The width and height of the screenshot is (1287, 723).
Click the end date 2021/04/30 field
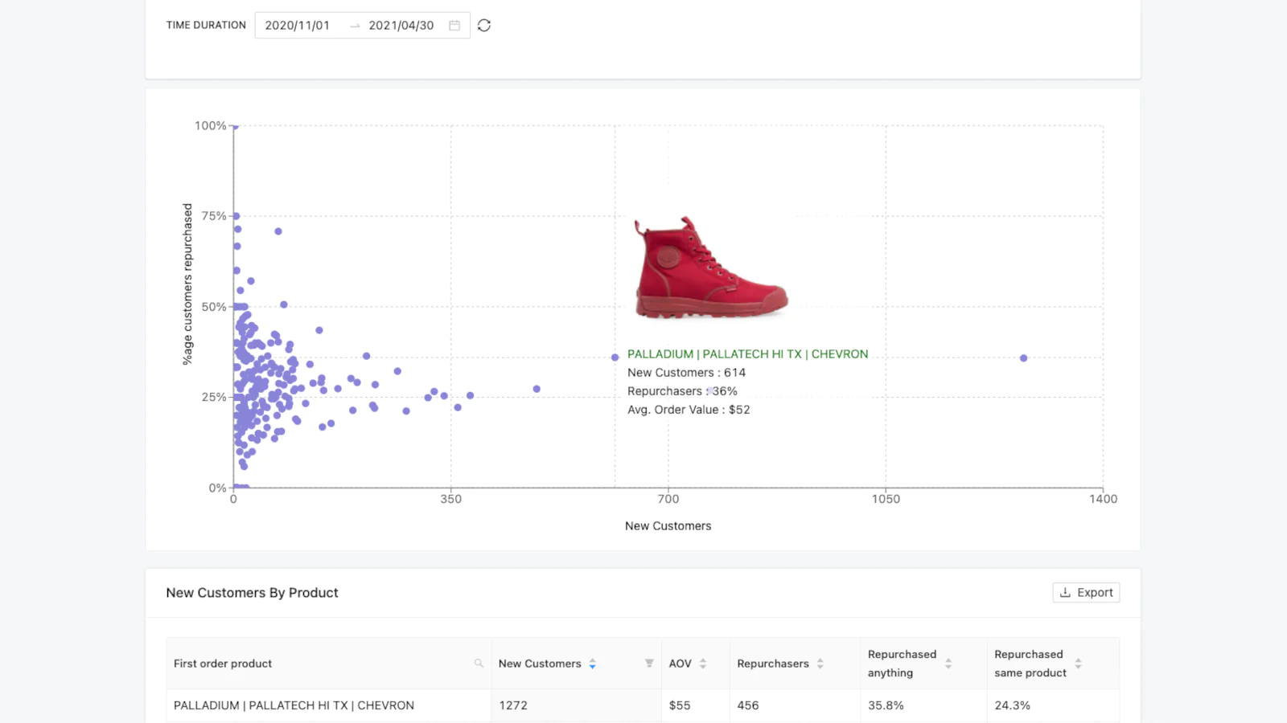401,26
